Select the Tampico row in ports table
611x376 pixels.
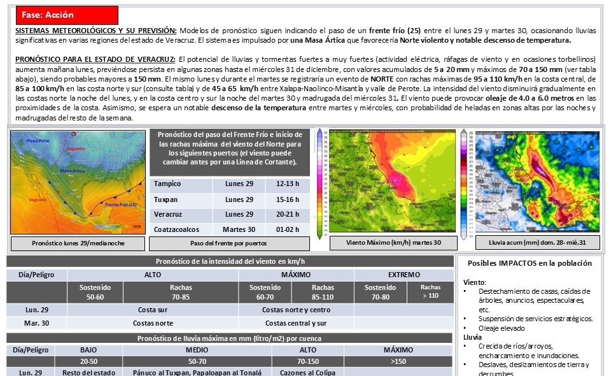pyautogui.click(x=229, y=184)
